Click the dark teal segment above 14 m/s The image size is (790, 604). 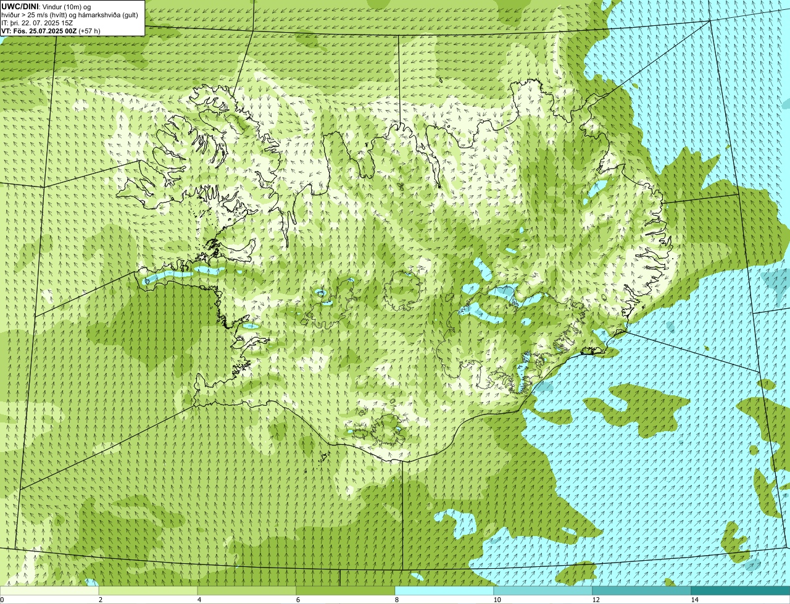click(x=741, y=590)
